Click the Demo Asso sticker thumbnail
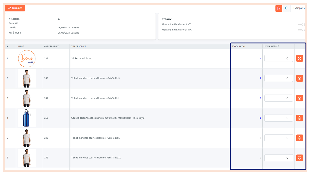This screenshot has width=310, height=175. (x=27, y=59)
